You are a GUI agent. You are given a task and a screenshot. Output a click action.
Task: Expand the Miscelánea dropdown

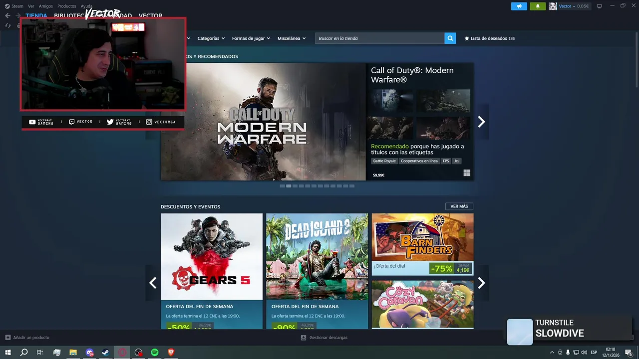point(292,38)
